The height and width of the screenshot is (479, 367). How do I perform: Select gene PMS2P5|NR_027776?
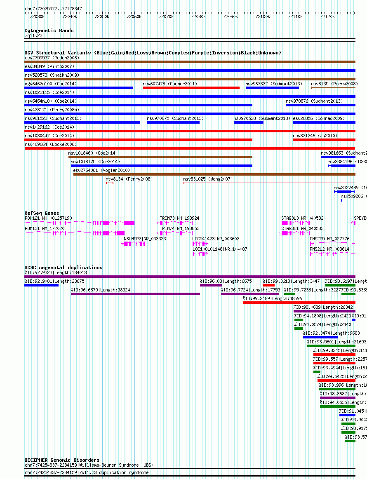pos(329,239)
